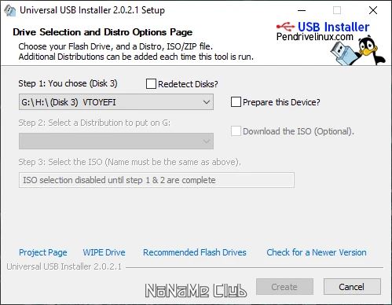392x305 pixels.
Task: Minimize the Setup window
Action: coord(302,10)
